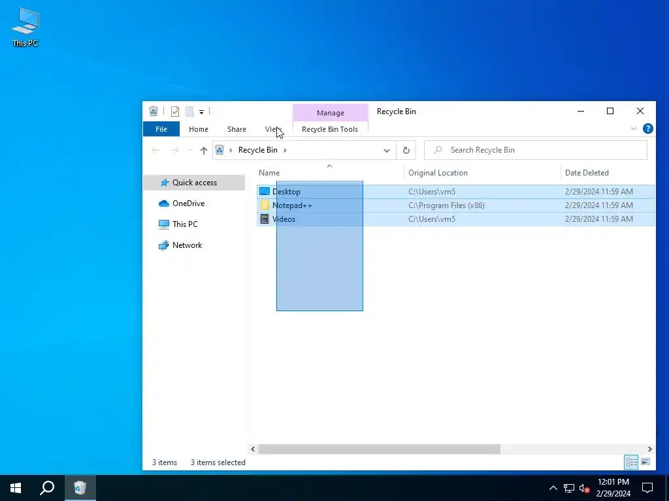Select Network in navigation pane

(x=187, y=245)
